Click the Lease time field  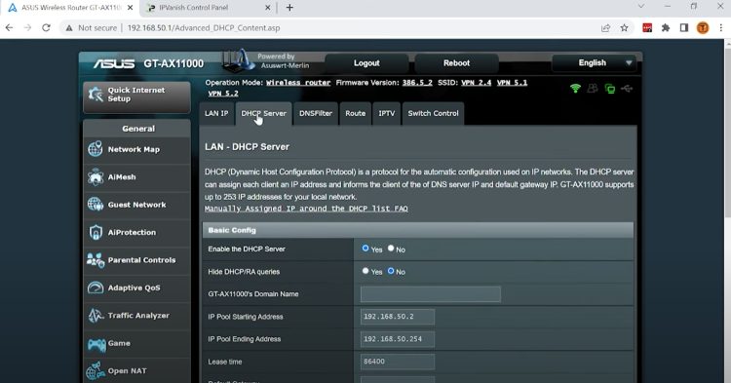(398, 362)
